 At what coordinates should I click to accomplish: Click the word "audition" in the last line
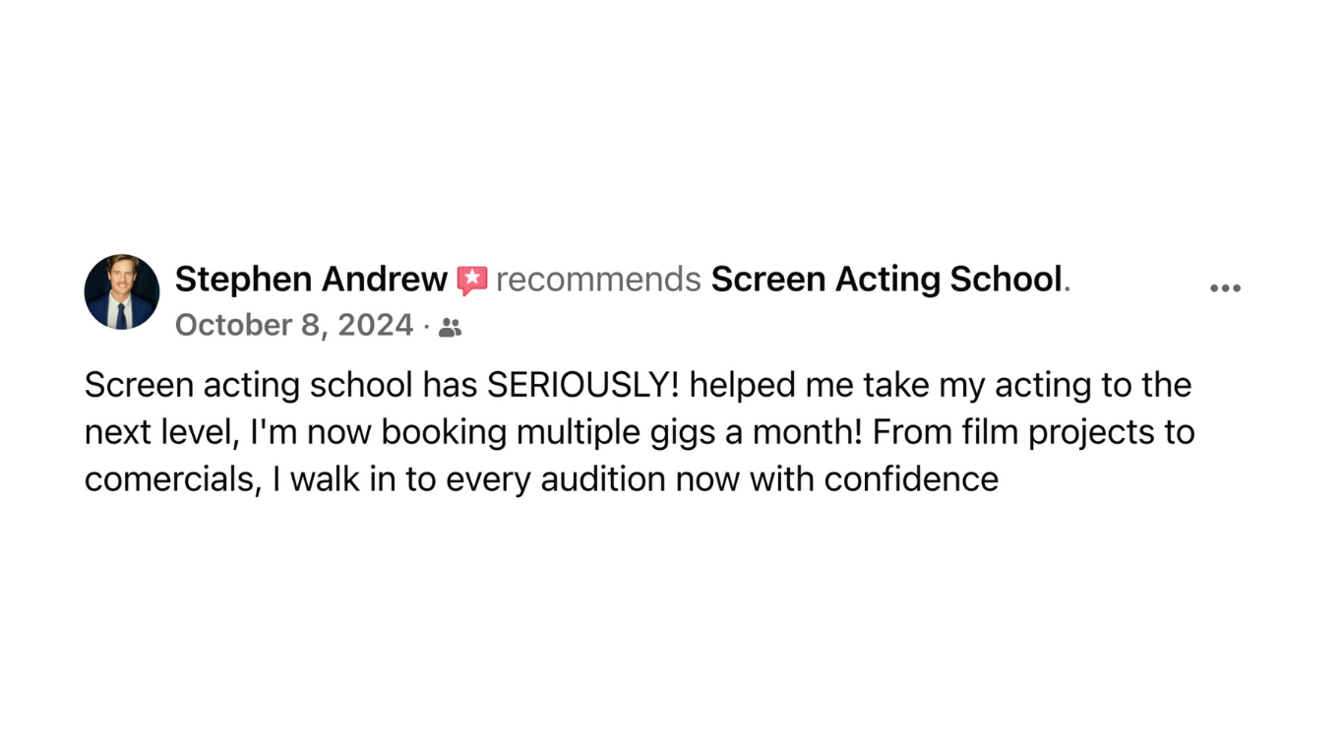(603, 479)
